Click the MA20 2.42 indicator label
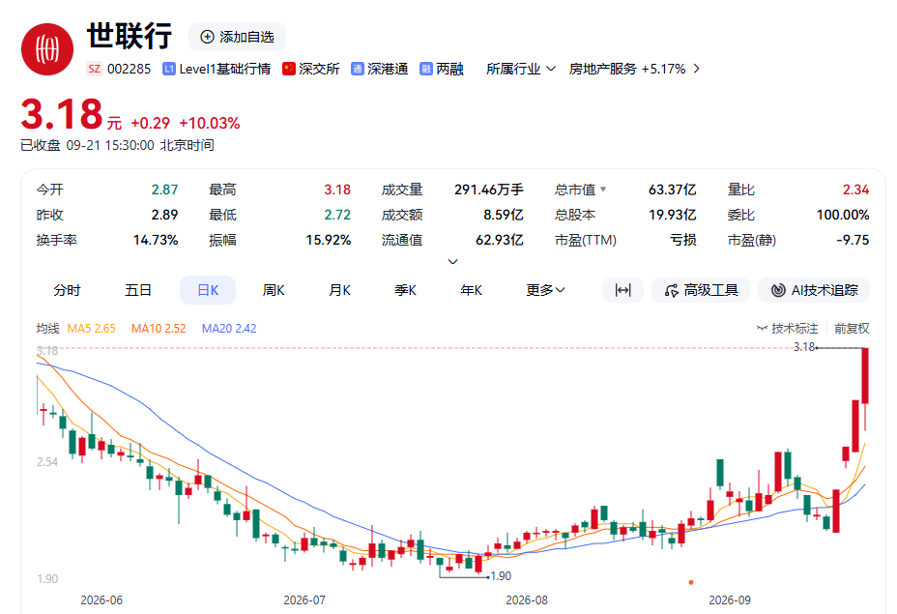 [x=229, y=329]
